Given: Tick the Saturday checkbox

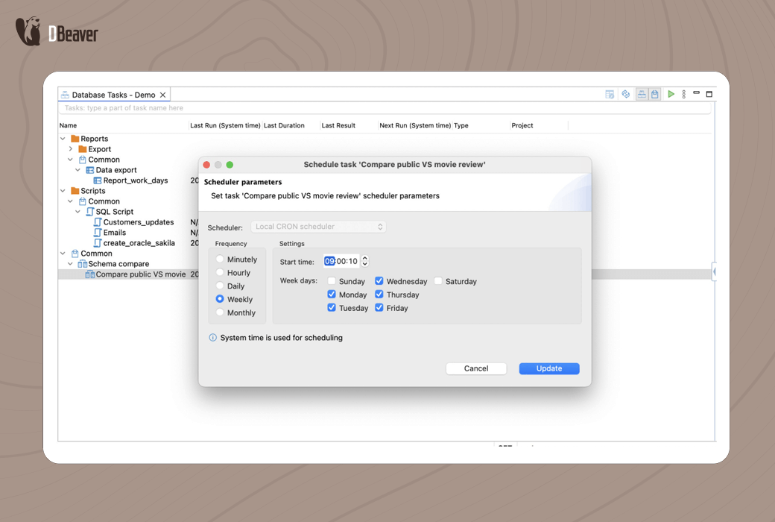Looking at the screenshot, I should pyautogui.click(x=438, y=282).
